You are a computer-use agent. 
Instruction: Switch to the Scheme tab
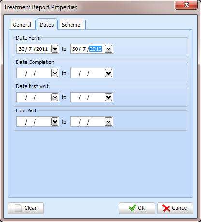[x=71, y=25]
